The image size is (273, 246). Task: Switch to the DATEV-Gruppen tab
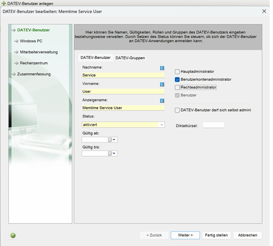point(130,58)
